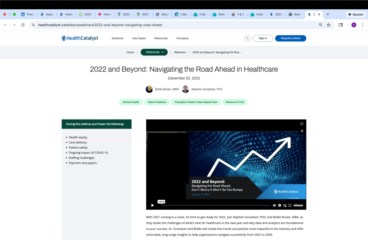This screenshot has width=368, height=240.
Task: Click Bobbi Brown's avatar photo
Action: pyautogui.click(x=149, y=89)
